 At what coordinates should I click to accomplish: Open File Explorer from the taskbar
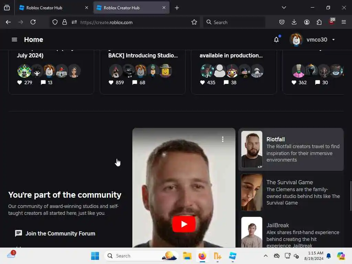187,256
